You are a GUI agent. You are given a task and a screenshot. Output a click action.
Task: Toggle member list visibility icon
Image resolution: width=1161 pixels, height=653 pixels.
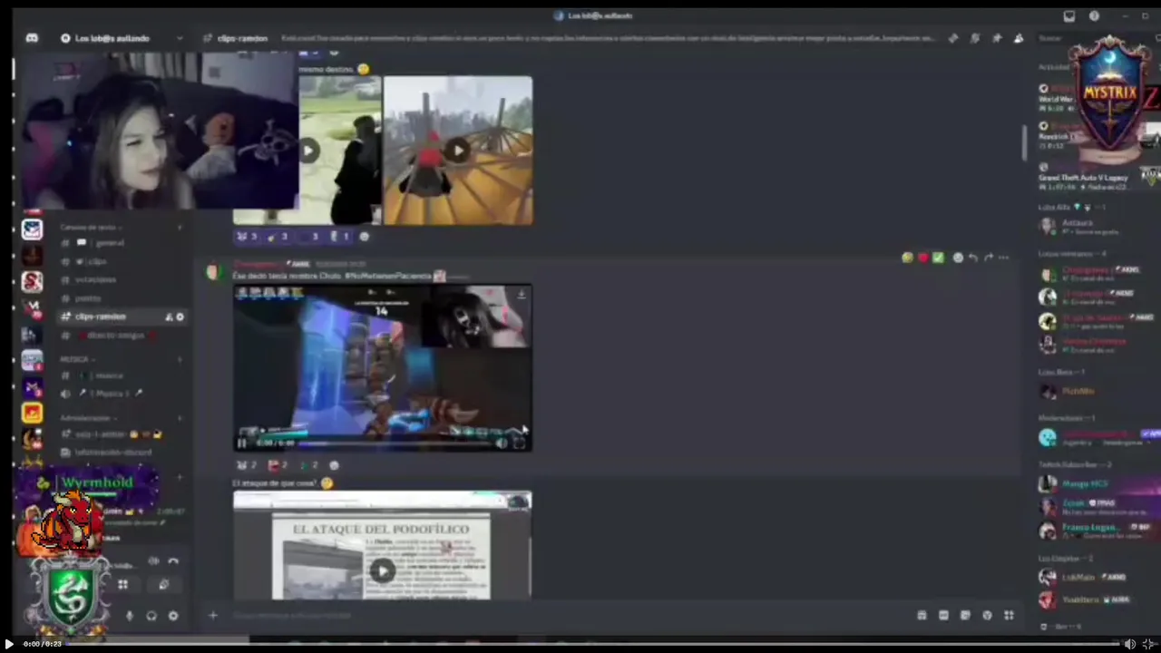[x=1019, y=38]
